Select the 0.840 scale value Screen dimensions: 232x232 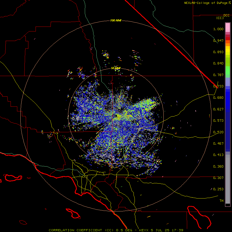pos(218,63)
